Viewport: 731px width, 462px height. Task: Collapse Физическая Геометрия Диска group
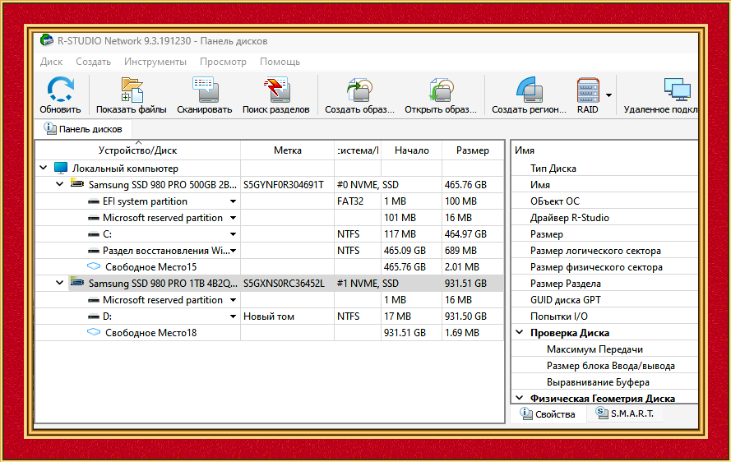click(520, 398)
